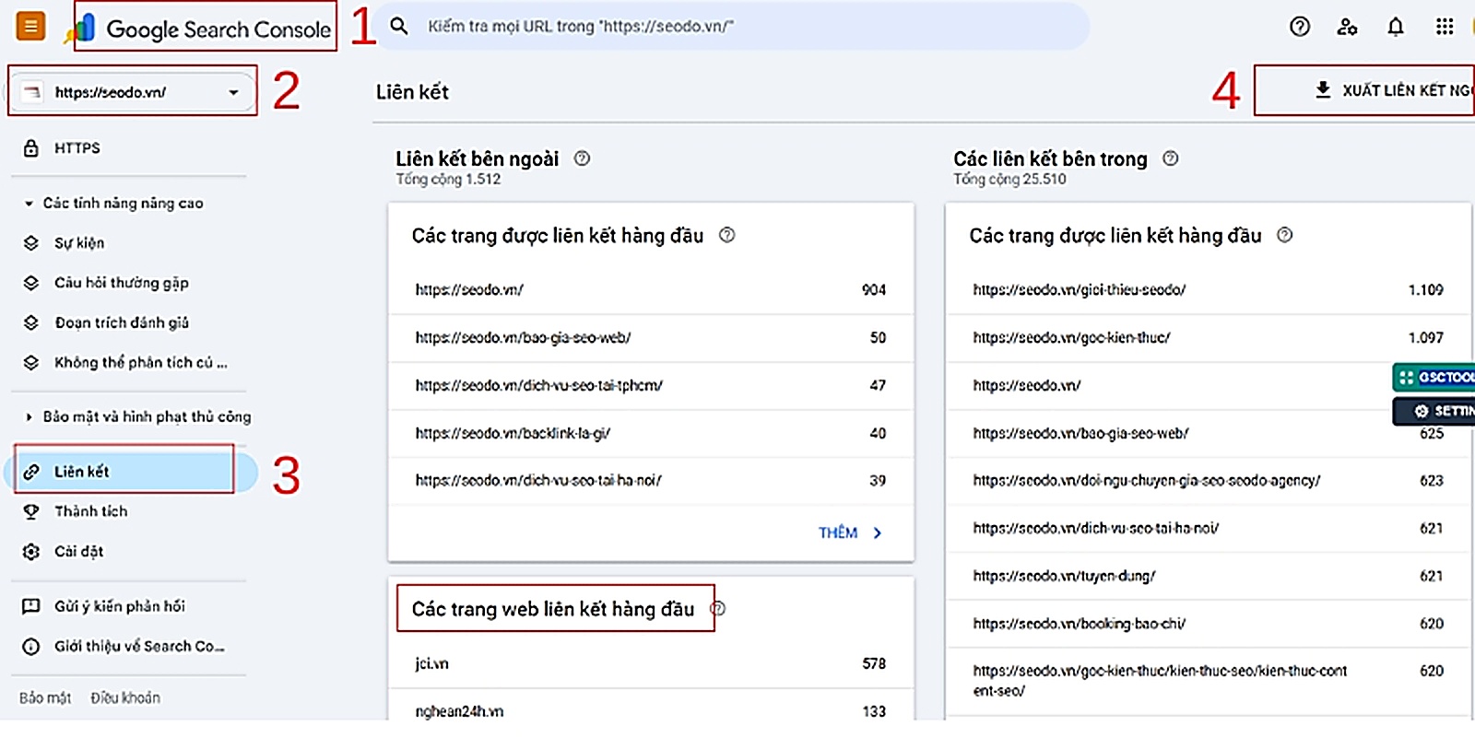The width and height of the screenshot is (1475, 737).
Task: Click THÊM chevron arrow for external links
Action: pyautogui.click(x=877, y=532)
